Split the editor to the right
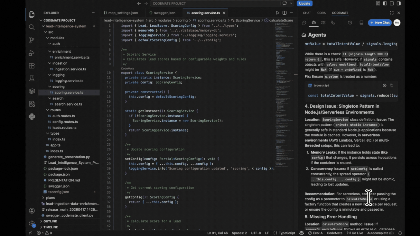This screenshot has height=236, width=420. click(x=285, y=13)
